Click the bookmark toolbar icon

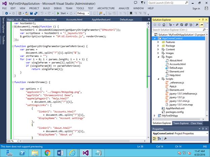point(131,13)
